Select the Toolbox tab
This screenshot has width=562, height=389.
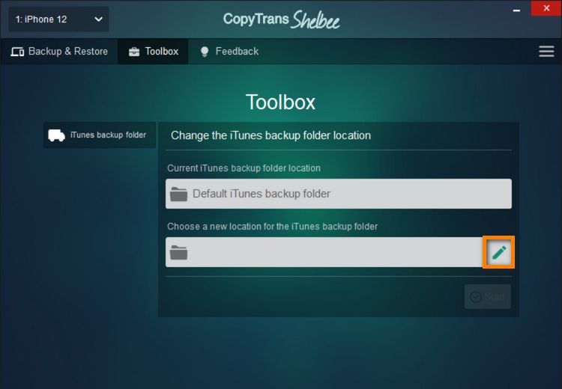[x=154, y=51]
